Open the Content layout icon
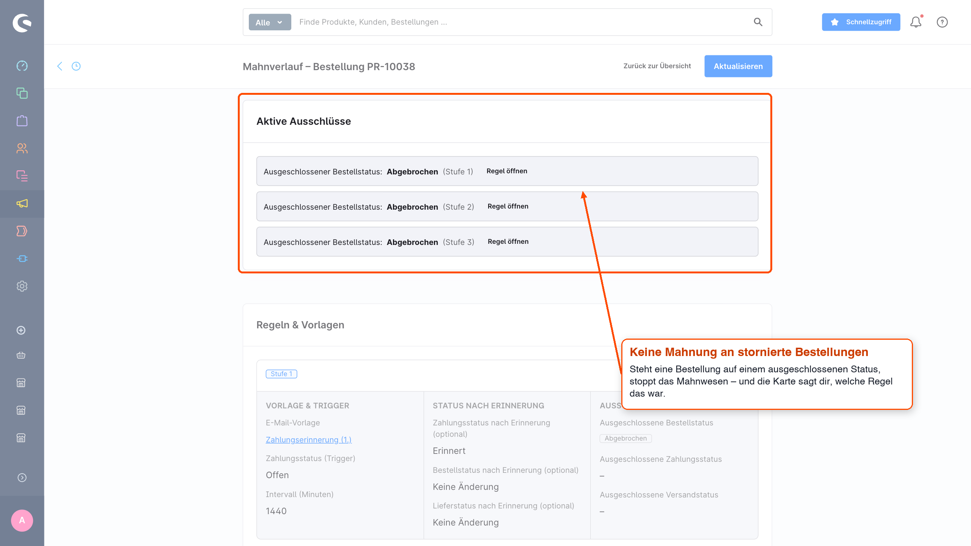971x546 pixels. [x=22, y=176]
